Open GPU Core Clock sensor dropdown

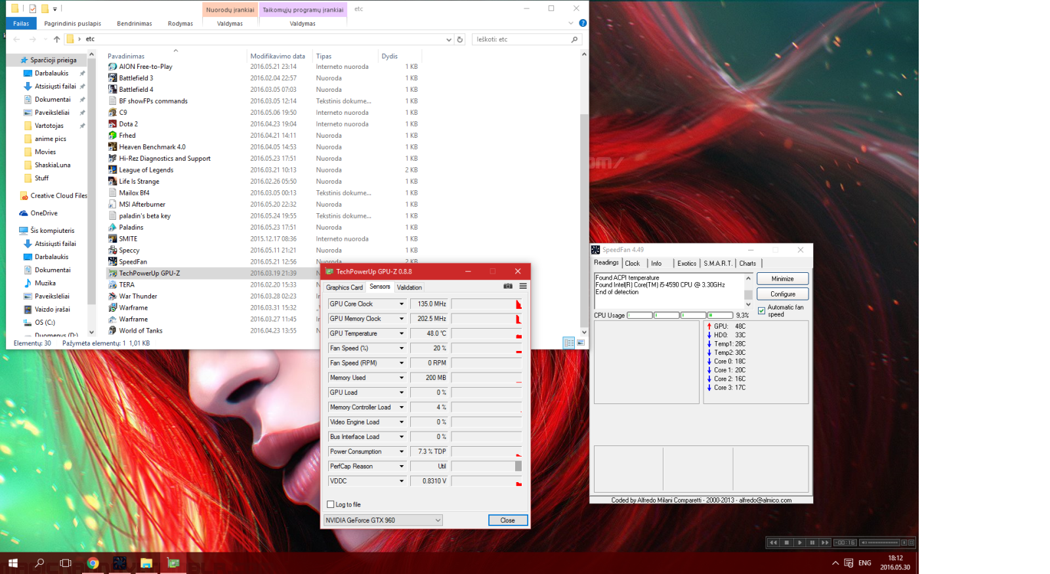pos(402,304)
